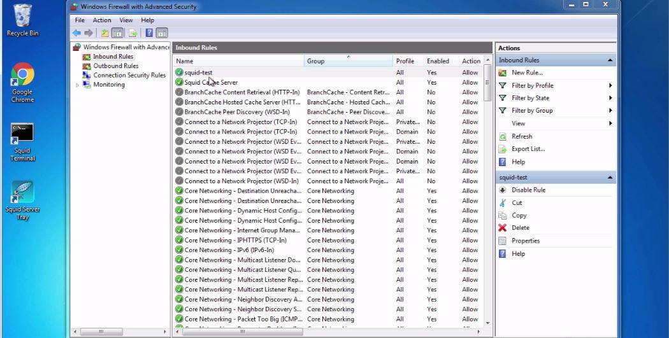The image size is (669, 338).
Task: Sort rules by the Enabled column header
Action: coord(441,61)
